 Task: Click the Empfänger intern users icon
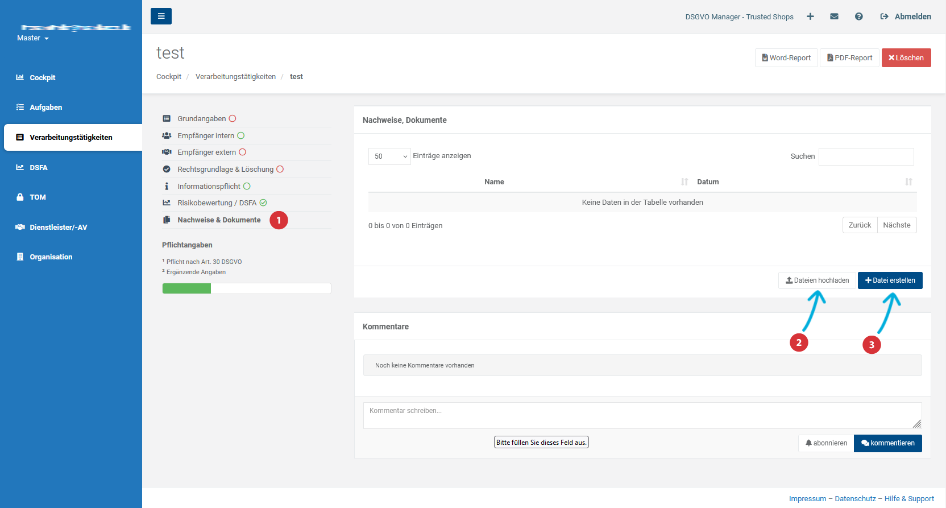pos(167,136)
